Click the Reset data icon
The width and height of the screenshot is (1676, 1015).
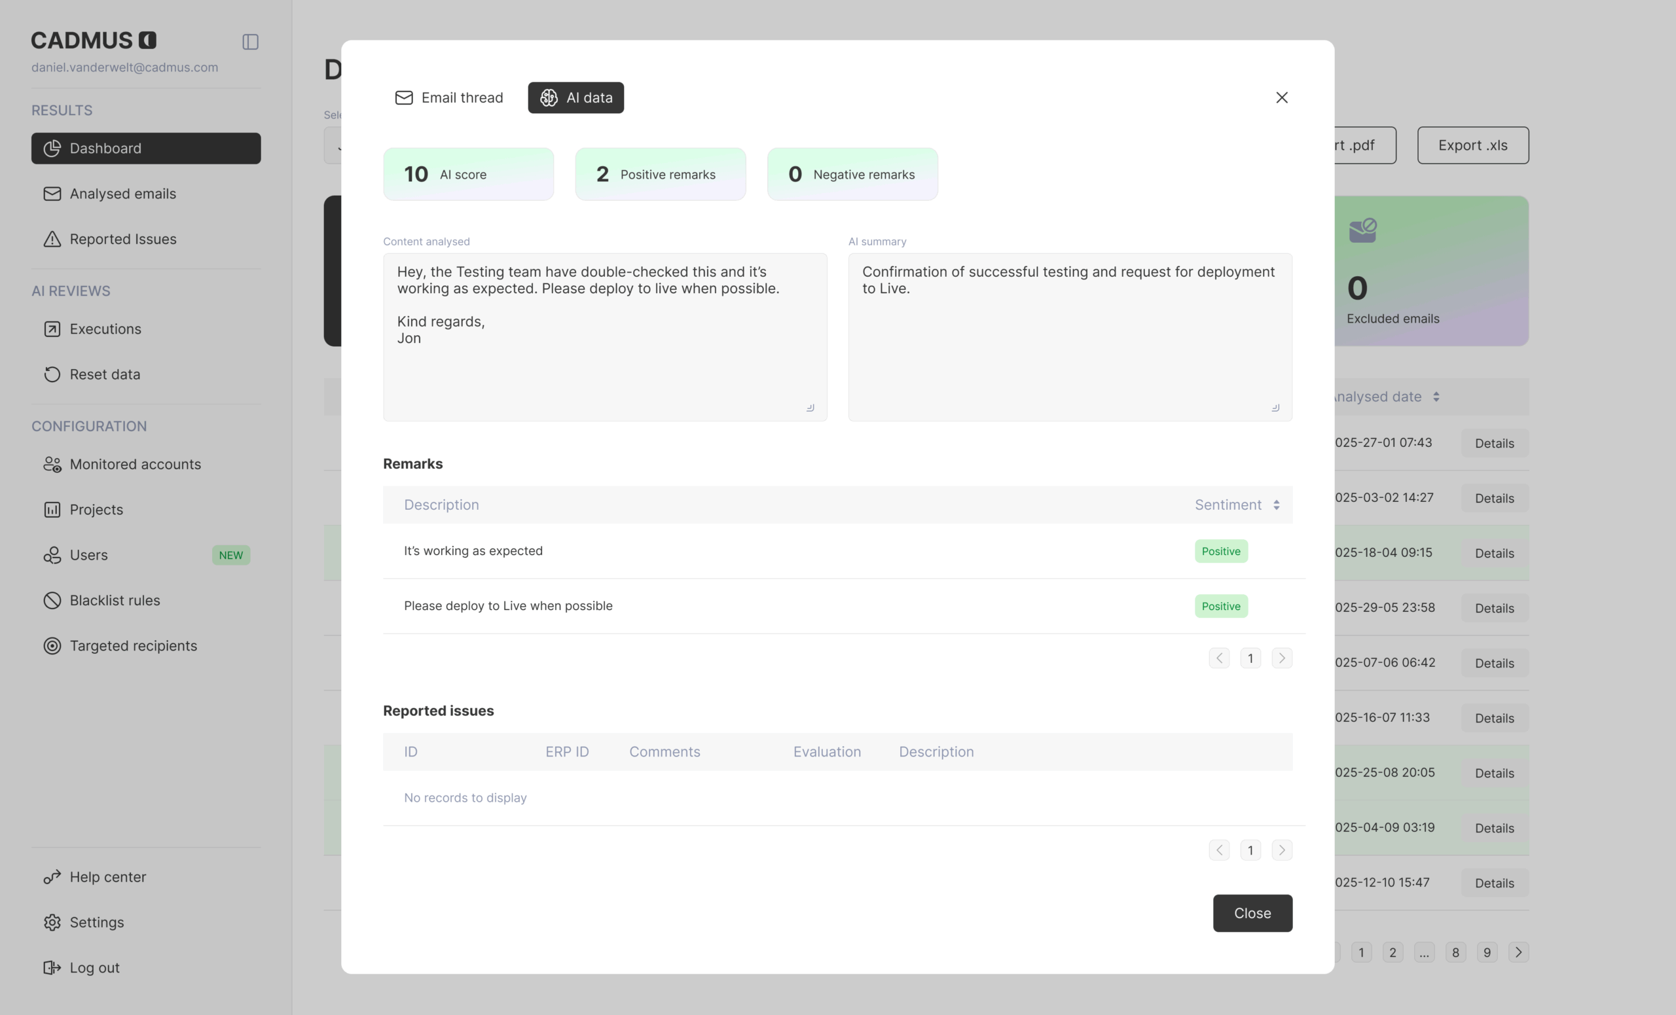pyautogui.click(x=52, y=374)
